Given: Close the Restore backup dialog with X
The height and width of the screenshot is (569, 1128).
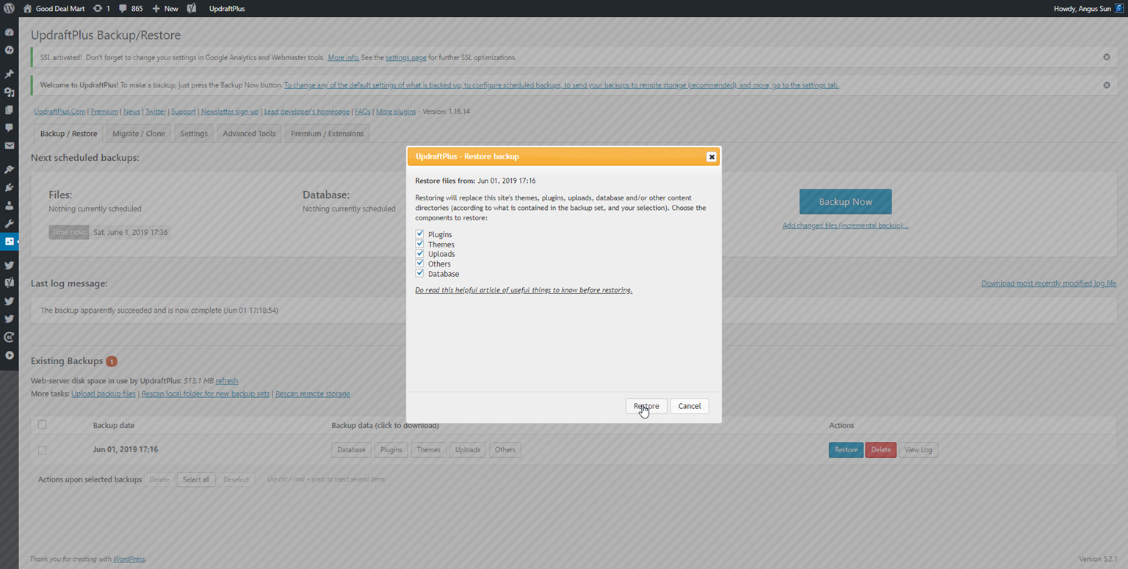Looking at the screenshot, I should coord(711,156).
